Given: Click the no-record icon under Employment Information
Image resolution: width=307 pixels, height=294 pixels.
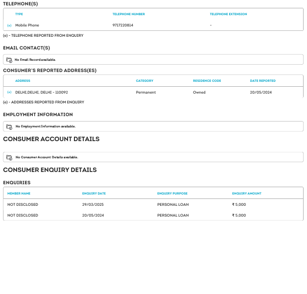Looking at the screenshot, I should point(9,126).
